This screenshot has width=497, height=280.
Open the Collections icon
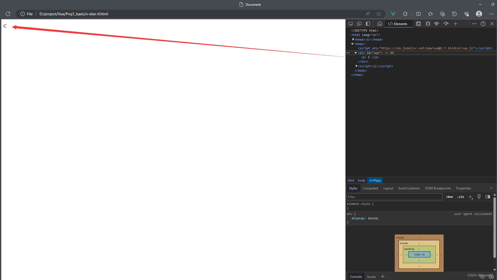click(442, 14)
